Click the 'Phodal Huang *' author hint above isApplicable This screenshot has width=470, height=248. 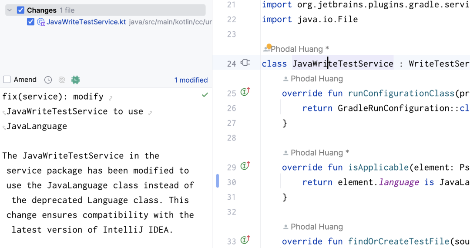click(x=320, y=153)
